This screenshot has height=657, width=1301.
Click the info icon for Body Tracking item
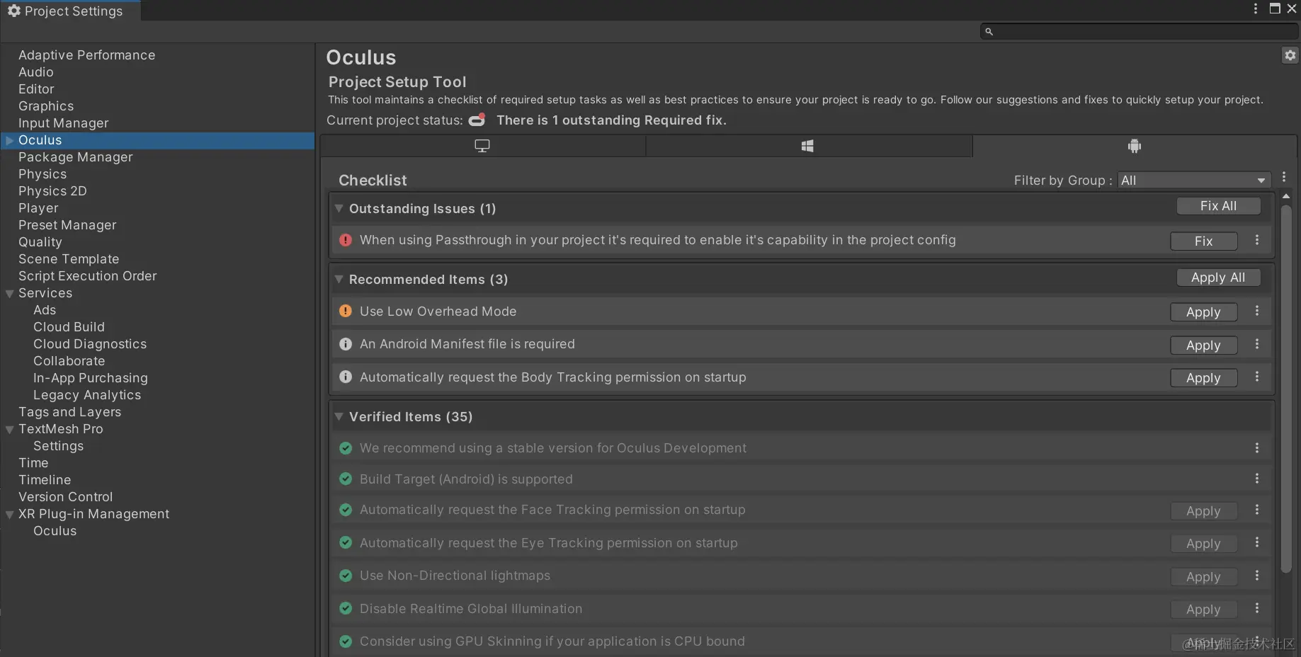(x=346, y=377)
